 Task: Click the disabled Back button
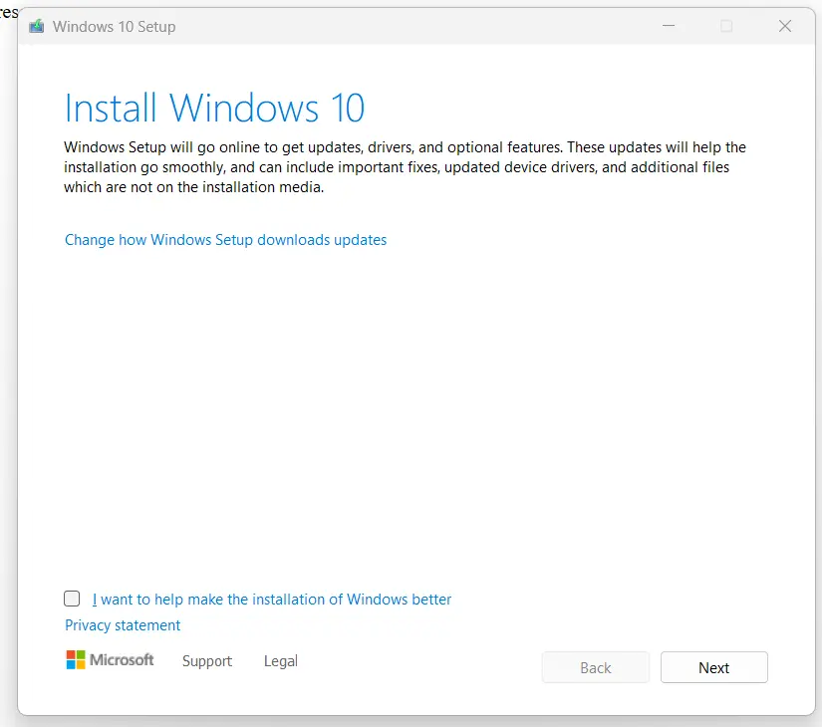pyautogui.click(x=596, y=667)
